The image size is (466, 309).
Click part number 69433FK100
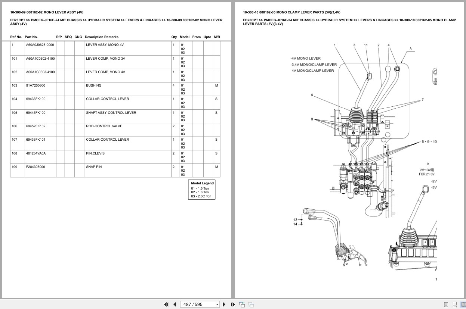point(36,99)
